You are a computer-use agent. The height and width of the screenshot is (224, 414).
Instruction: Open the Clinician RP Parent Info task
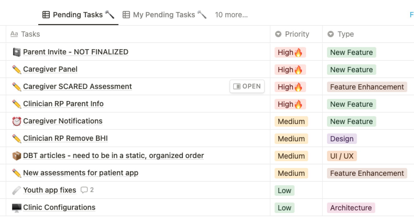pos(63,104)
